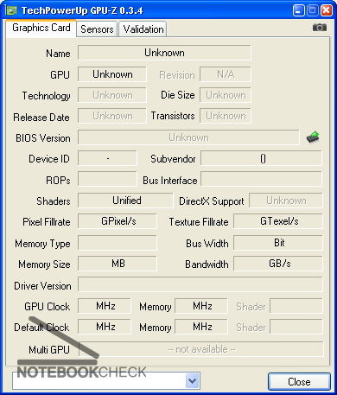The width and height of the screenshot is (337, 395).
Task: Click the Shader field in GPU Clock row
Action: point(296,306)
